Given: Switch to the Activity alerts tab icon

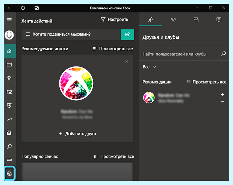Looking at the screenshot, I should click(x=219, y=20).
